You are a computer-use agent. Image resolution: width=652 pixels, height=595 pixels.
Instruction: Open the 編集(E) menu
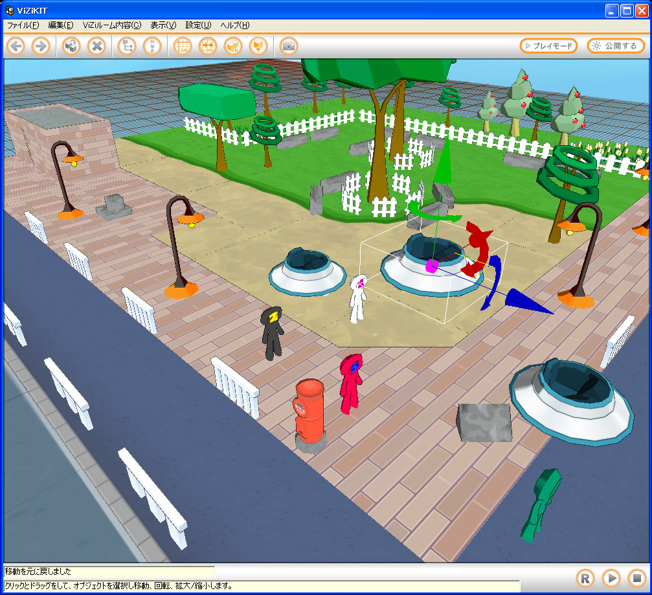pos(61,25)
